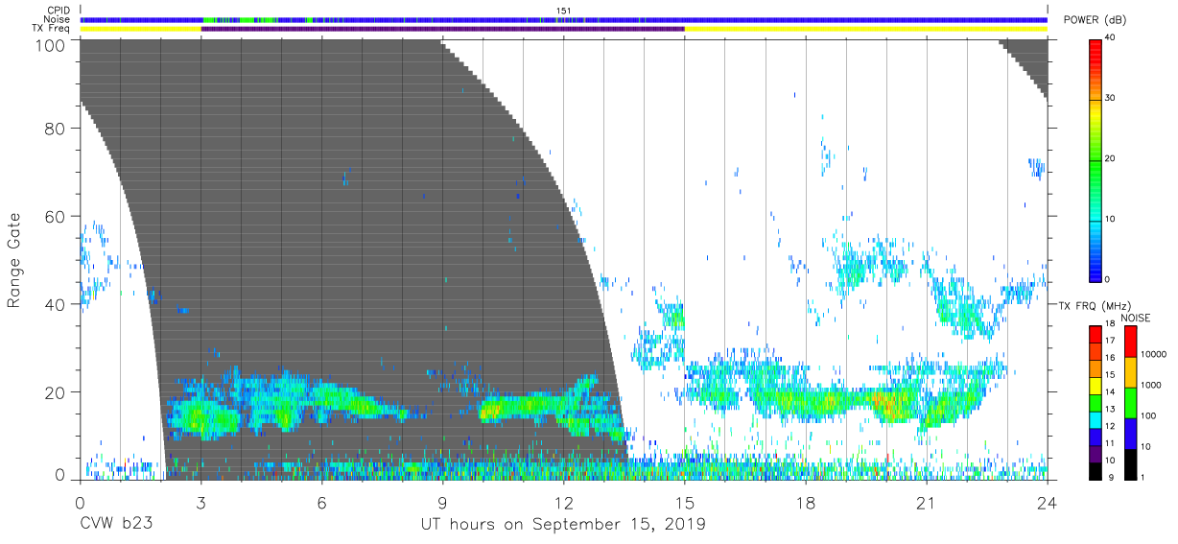Click the TX FRQ color scale bar
This screenshot has height=544, width=1178.
pos(1096,401)
